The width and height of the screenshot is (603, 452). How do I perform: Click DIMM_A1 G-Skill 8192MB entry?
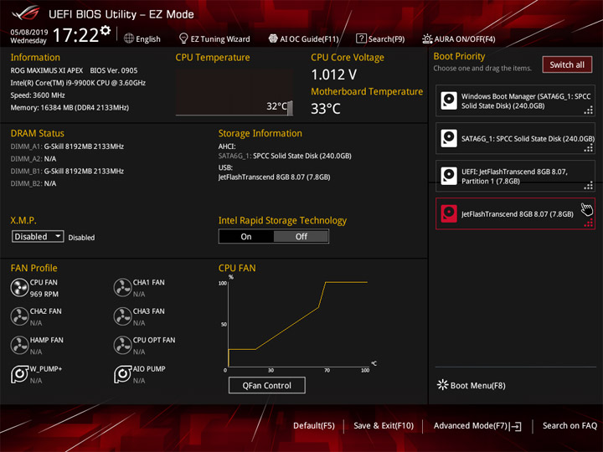point(67,146)
